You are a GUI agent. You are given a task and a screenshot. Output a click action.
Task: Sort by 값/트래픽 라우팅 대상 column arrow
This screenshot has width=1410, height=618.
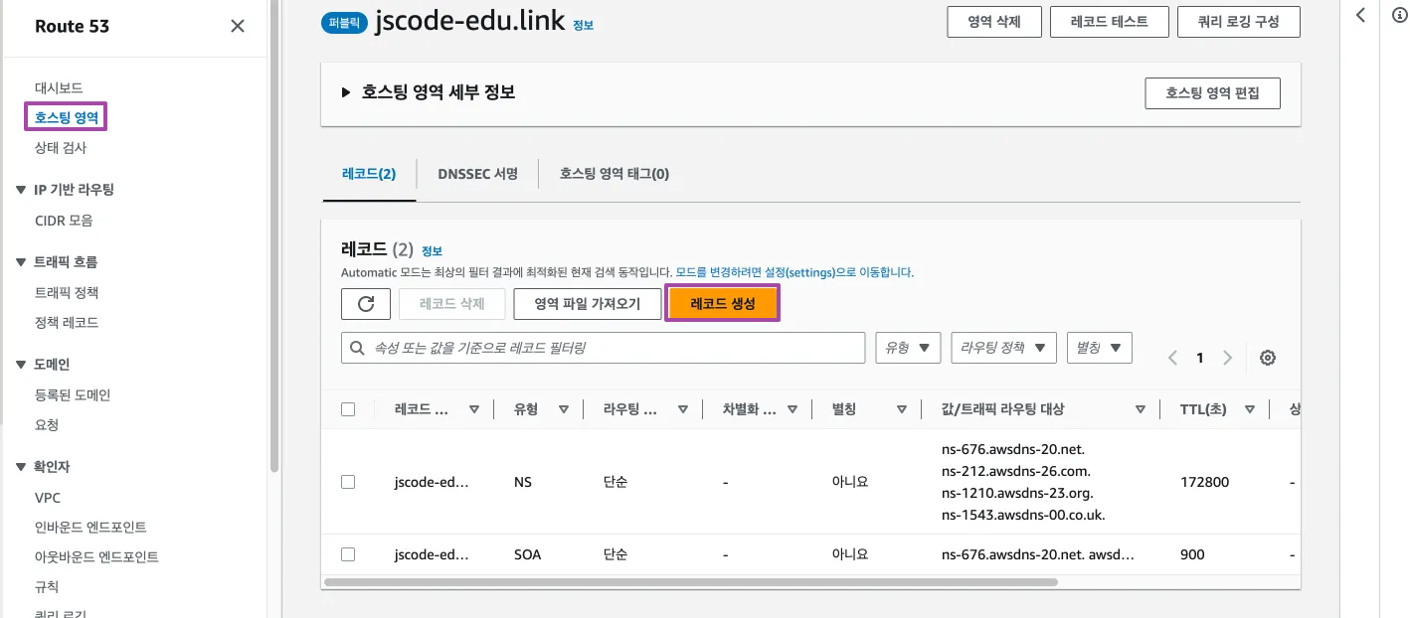1141,409
